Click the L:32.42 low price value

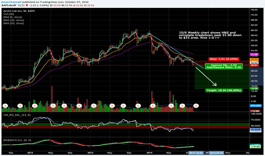[x=78, y=5]
